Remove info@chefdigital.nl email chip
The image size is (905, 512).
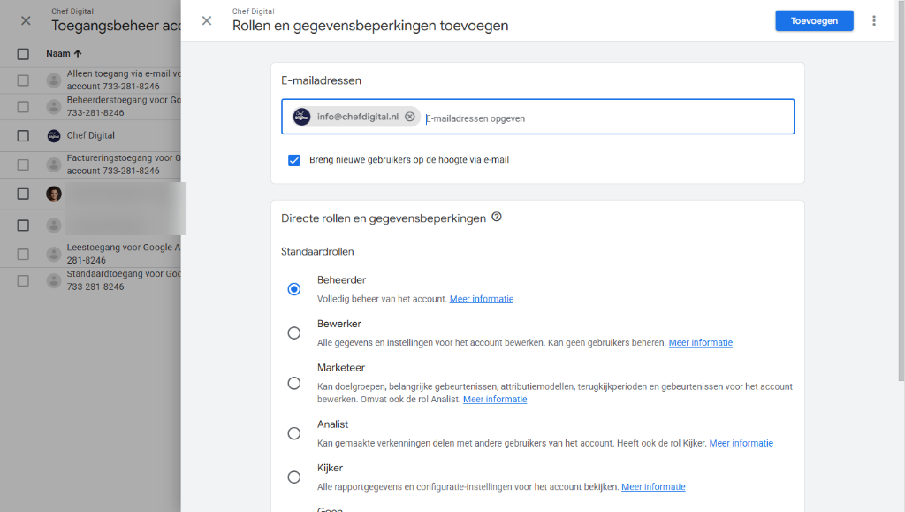(410, 117)
